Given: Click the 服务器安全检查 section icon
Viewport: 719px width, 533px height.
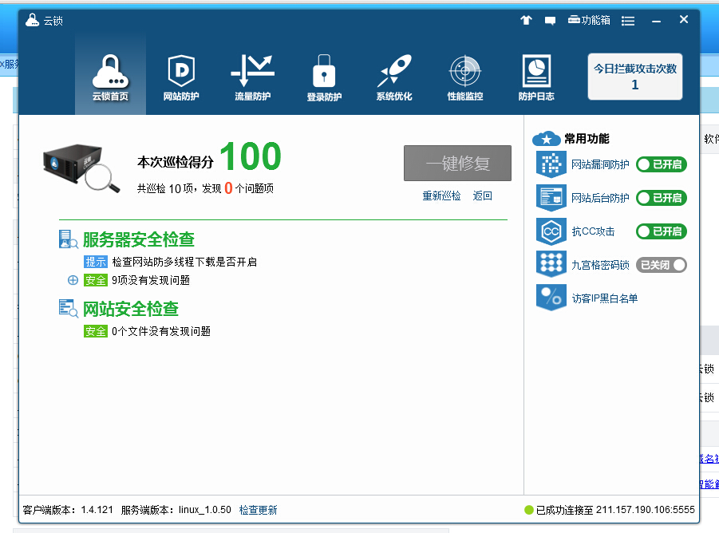Looking at the screenshot, I should [69, 239].
